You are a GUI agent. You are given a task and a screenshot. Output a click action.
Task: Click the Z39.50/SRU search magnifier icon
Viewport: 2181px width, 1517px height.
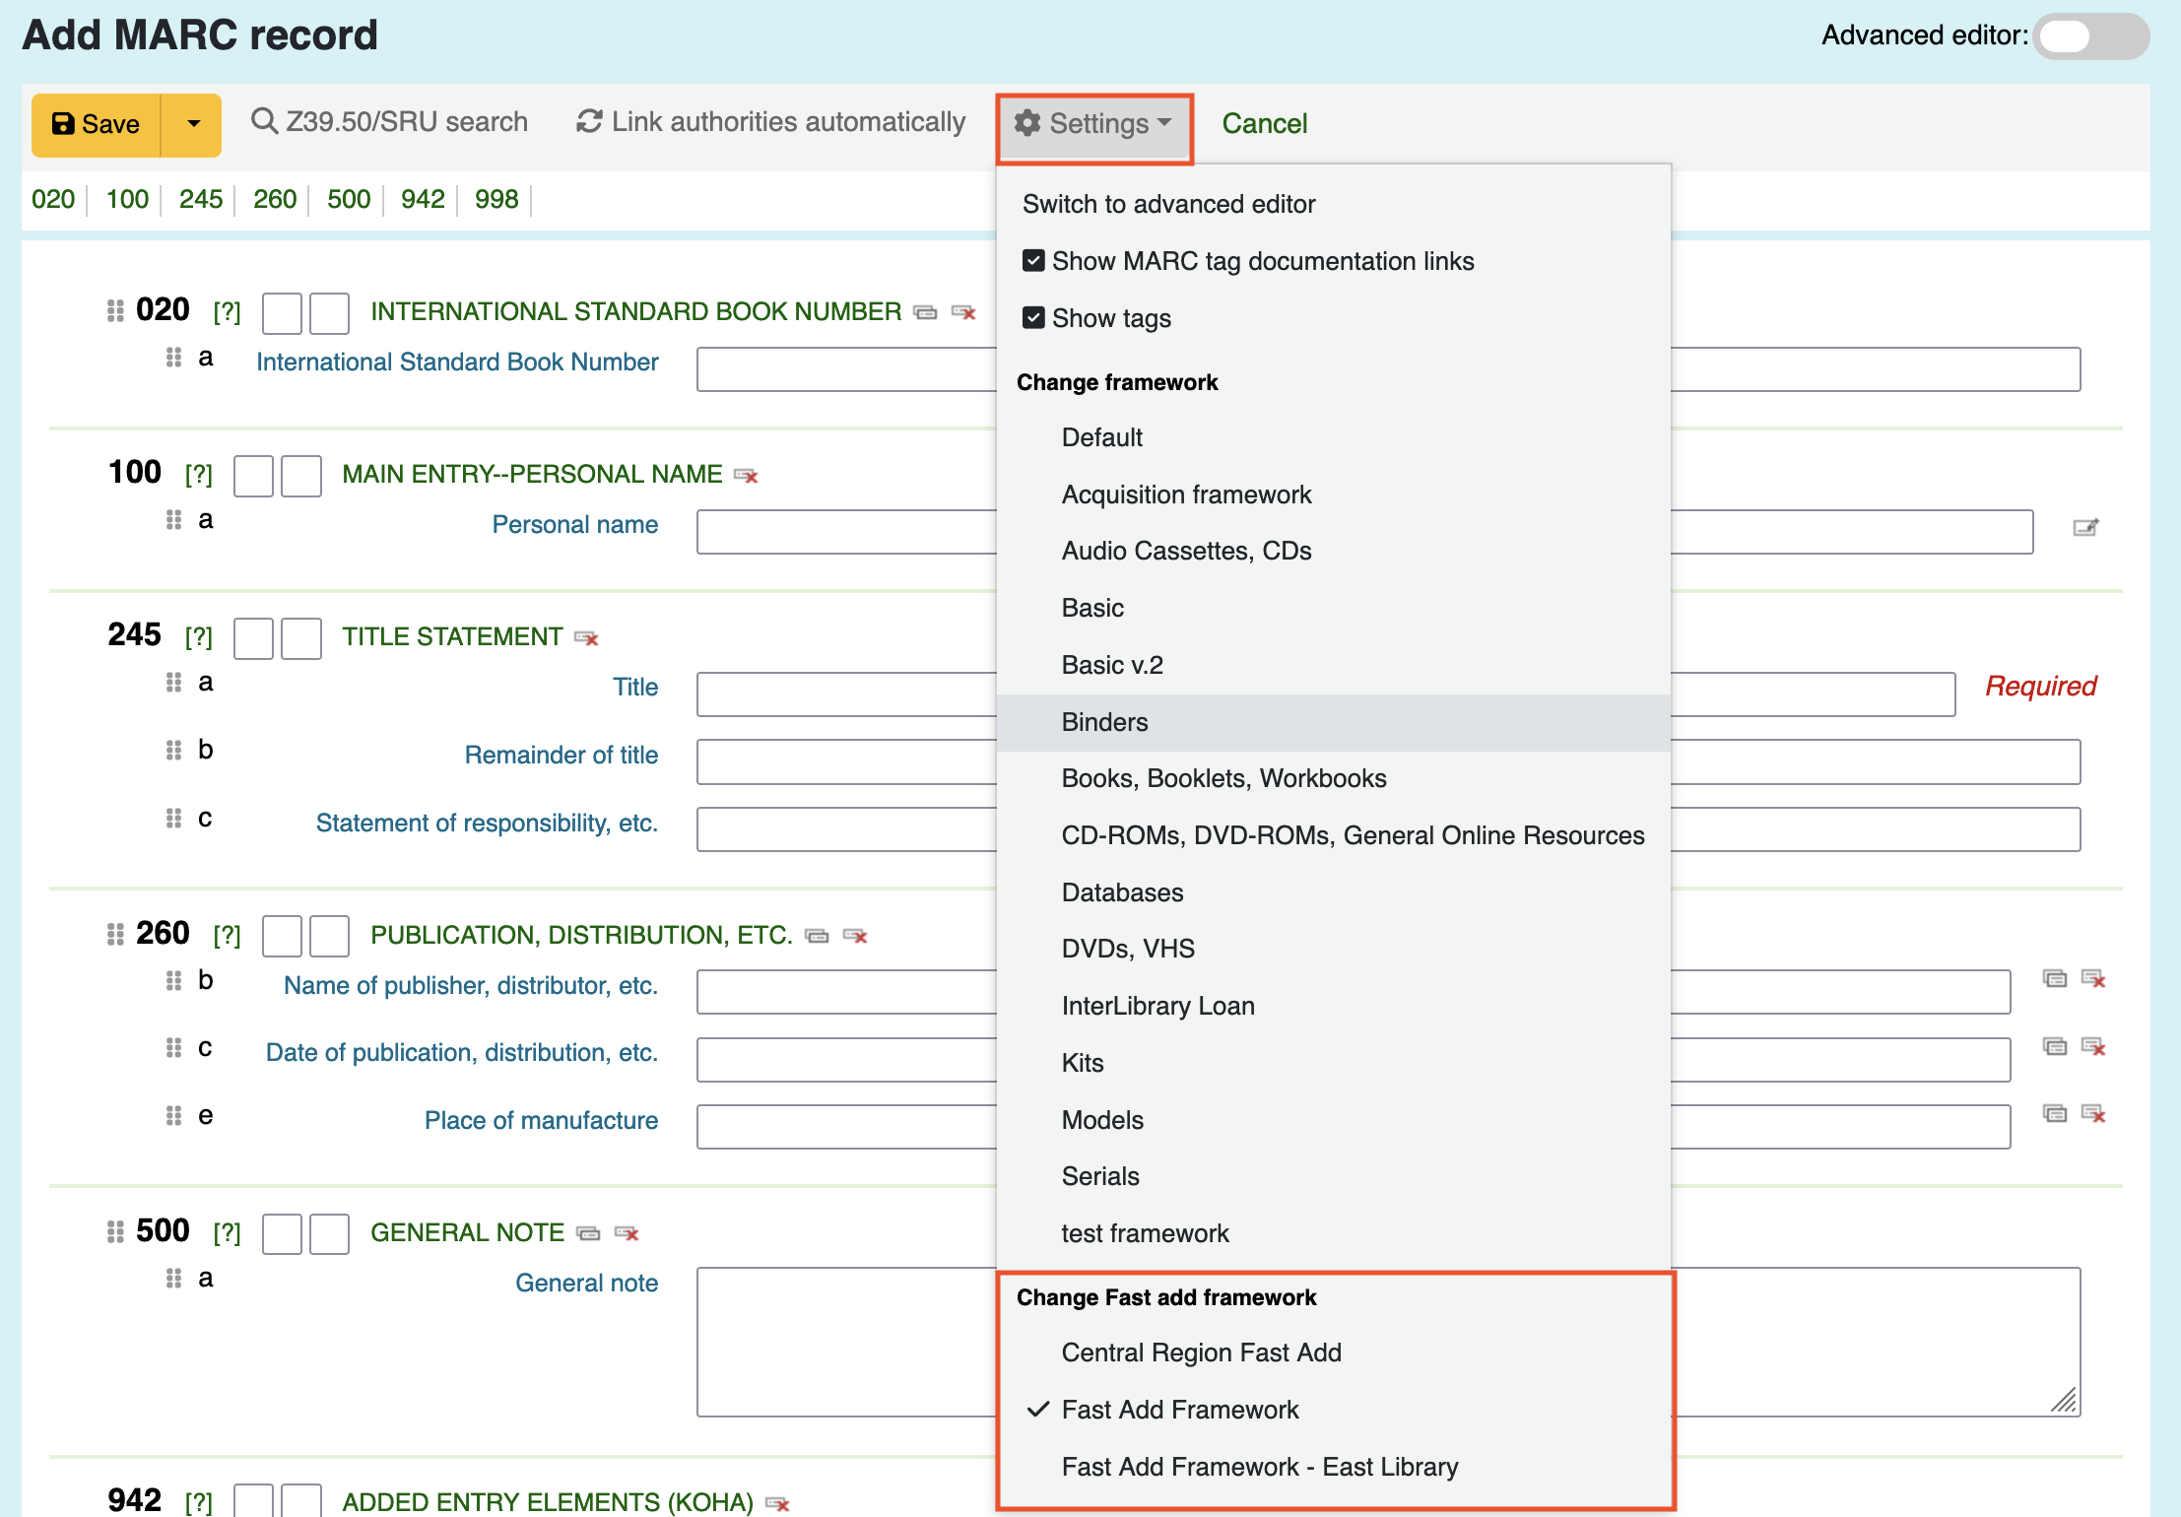[x=264, y=121]
